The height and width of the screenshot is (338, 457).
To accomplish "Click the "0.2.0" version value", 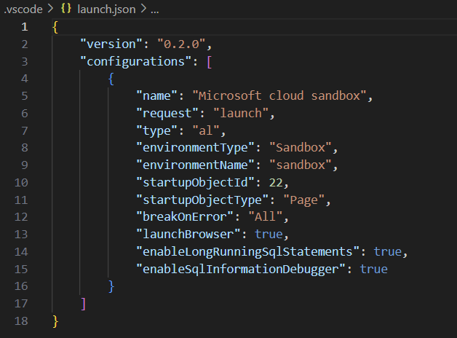I will 180,44.
